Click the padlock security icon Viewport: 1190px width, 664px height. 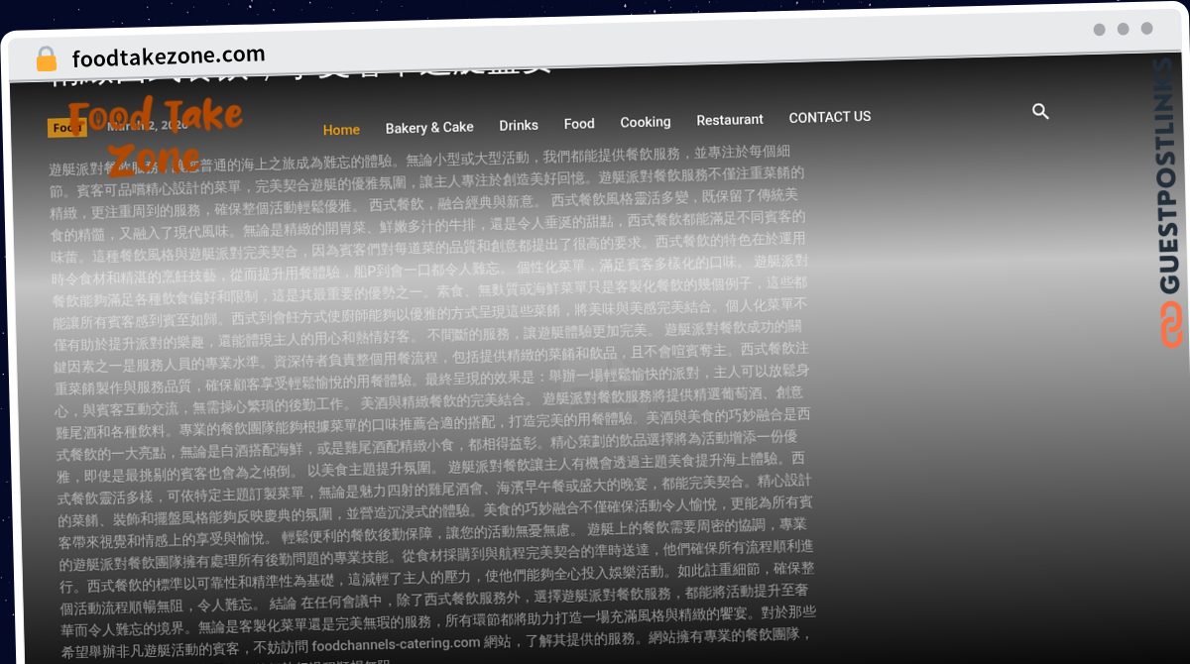click(x=46, y=59)
